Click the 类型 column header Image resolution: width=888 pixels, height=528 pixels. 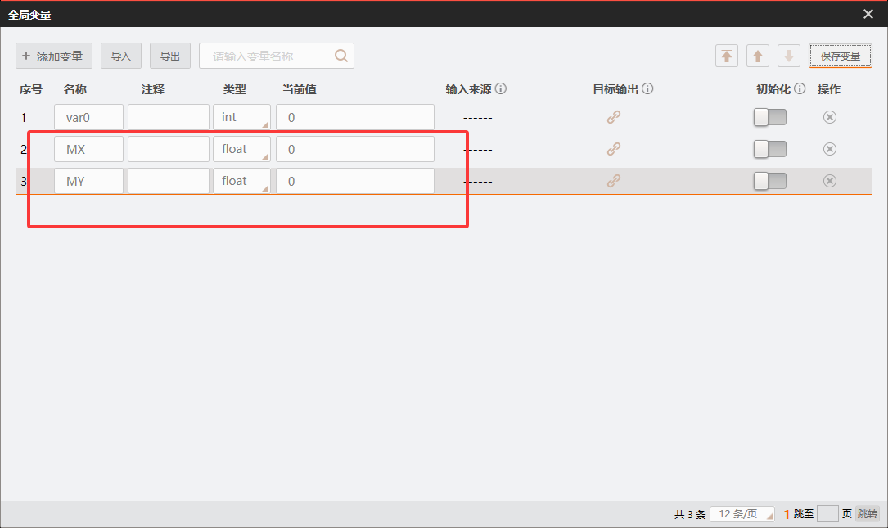coord(234,89)
